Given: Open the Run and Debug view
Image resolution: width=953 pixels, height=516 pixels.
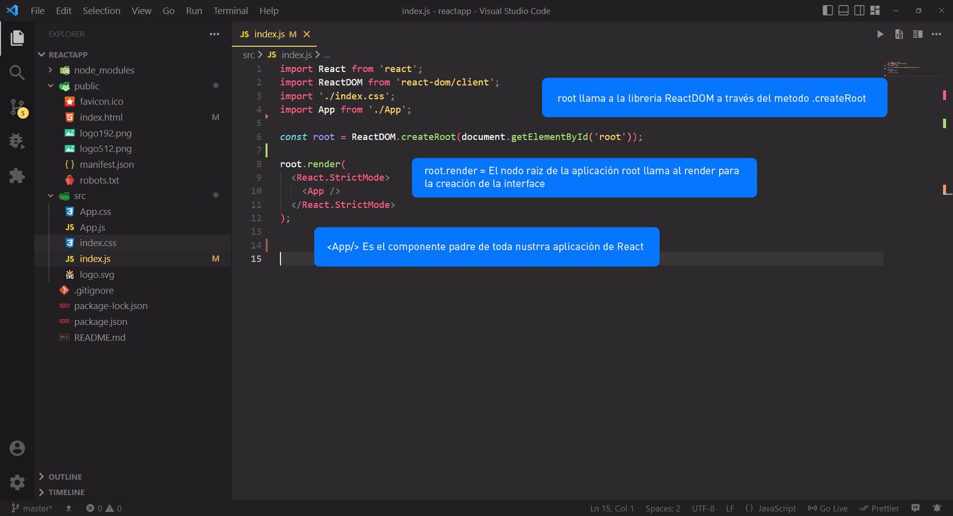Looking at the screenshot, I should coord(17,141).
